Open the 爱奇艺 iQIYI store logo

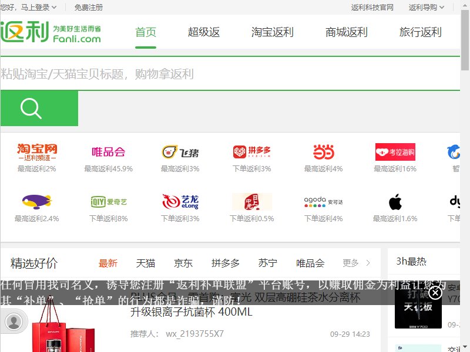pyautogui.click(x=109, y=202)
